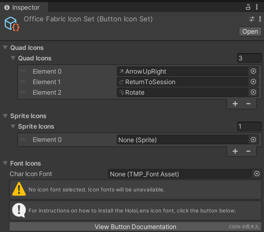Click the Button Icon Set asset icon

coord(12,24)
